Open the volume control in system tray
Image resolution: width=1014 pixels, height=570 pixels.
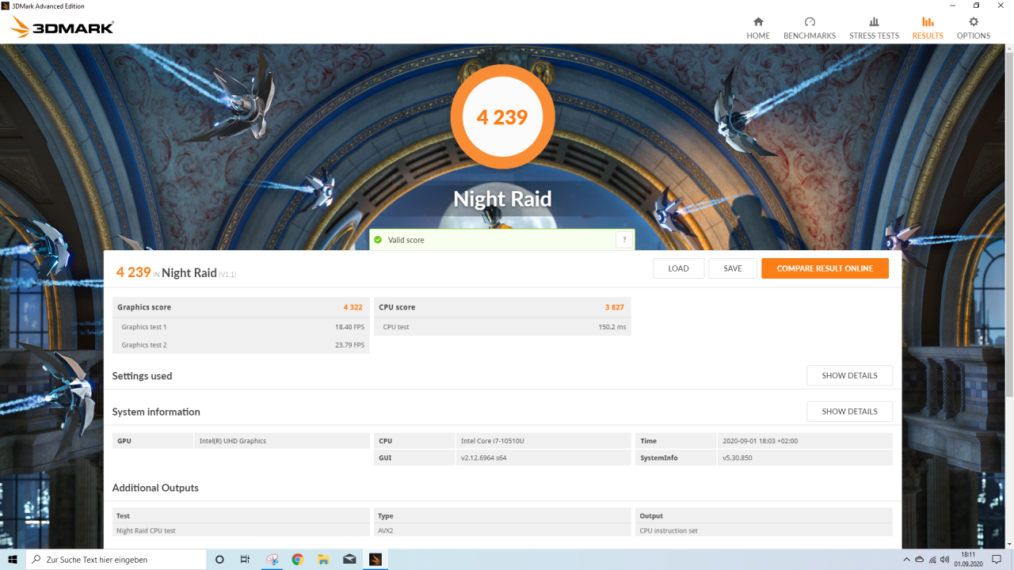click(945, 560)
